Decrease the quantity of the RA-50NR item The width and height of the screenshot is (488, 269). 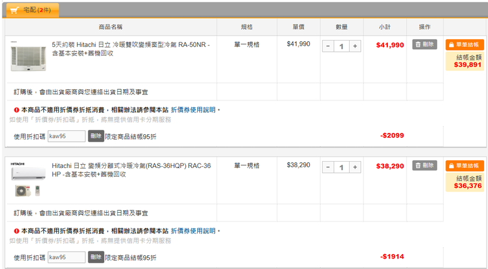point(328,46)
